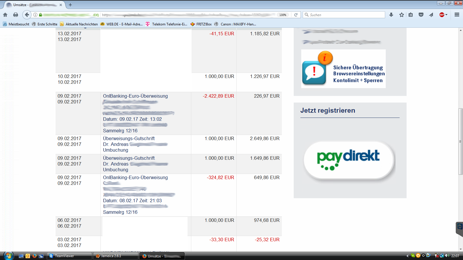Open the Sichere Übertragung info banner
Viewport: 463px width, 260px height.
(x=343, y=69)
